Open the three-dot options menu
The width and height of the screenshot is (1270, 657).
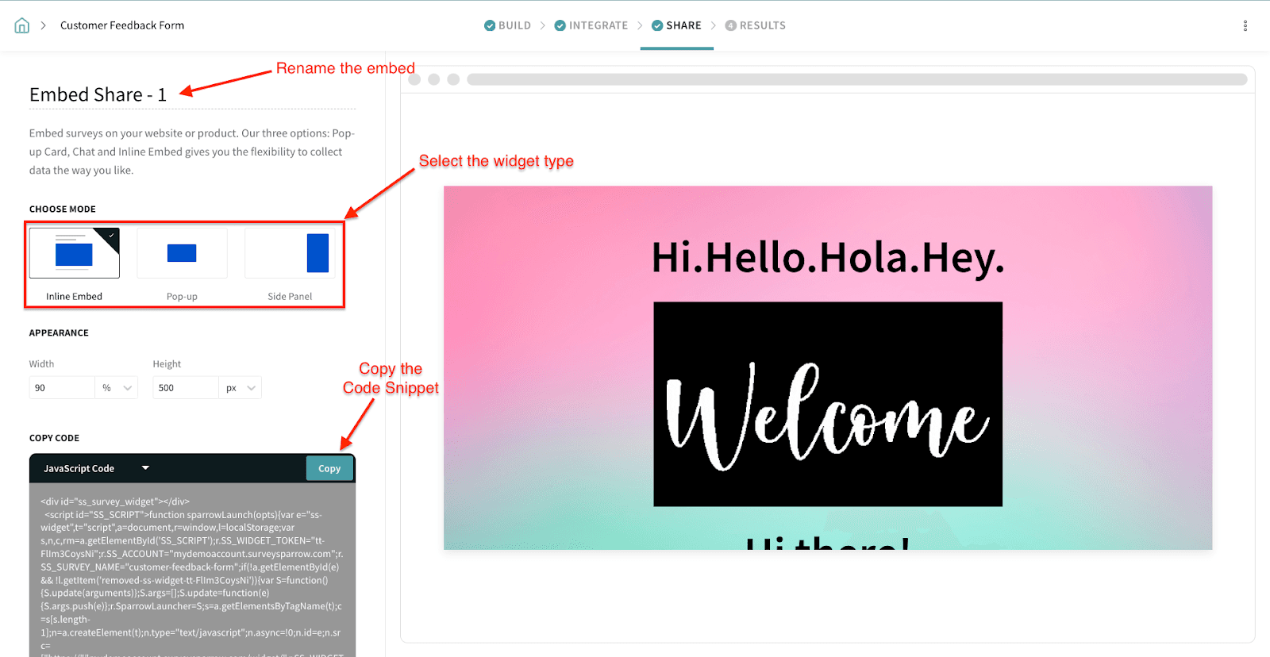[x=1245, y=25]
